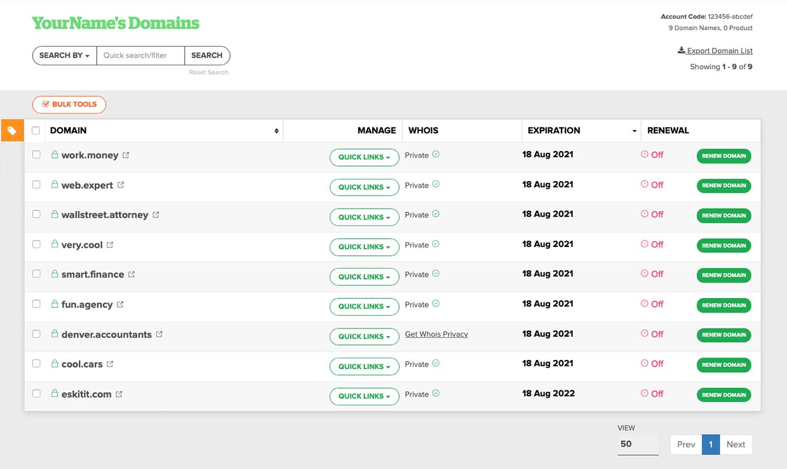787x469 pixels.
Task: Open Quick Links menu for fun.agency
Action: [x=364, y=306]
